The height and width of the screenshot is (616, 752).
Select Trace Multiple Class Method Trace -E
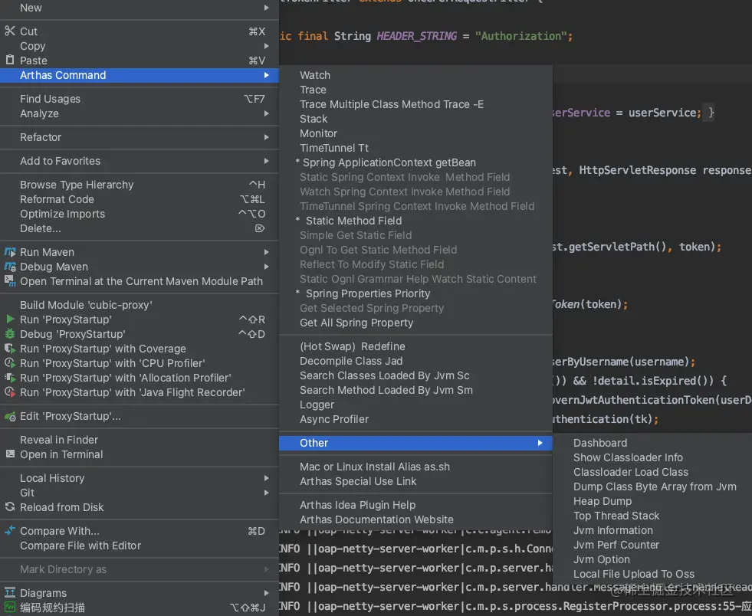[x=415, y=104]
